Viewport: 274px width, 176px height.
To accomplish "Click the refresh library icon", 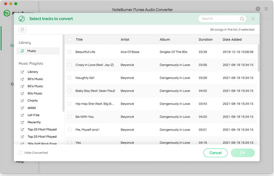I will 22,30.
